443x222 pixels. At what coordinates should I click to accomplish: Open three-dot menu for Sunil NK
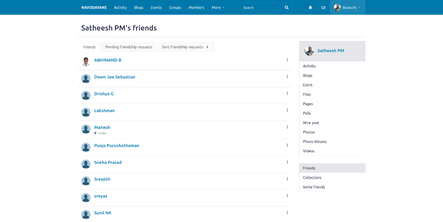(288, 213)
